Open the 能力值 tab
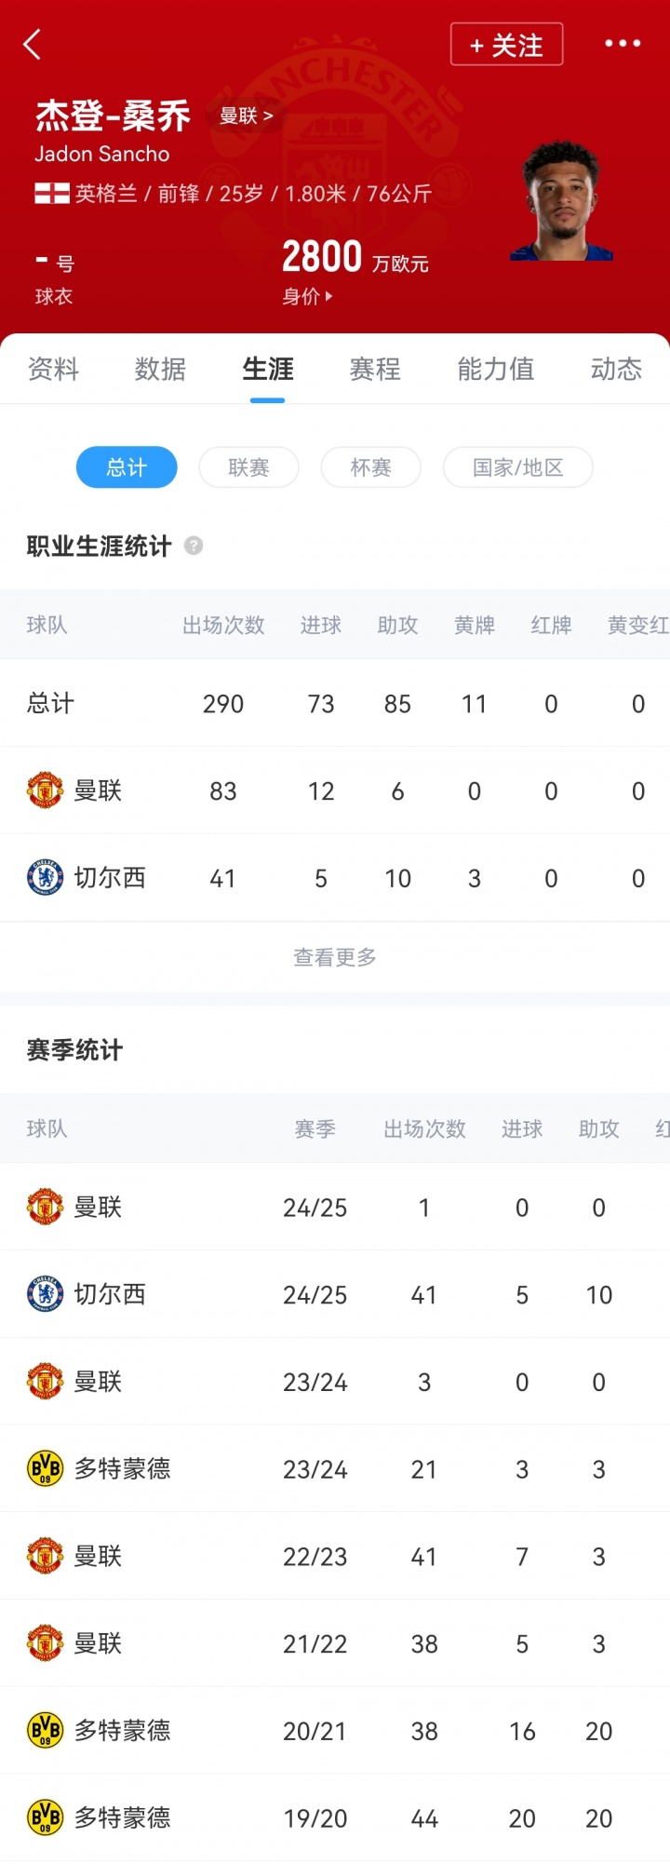 pyautogui.click(x=495, y=370)
